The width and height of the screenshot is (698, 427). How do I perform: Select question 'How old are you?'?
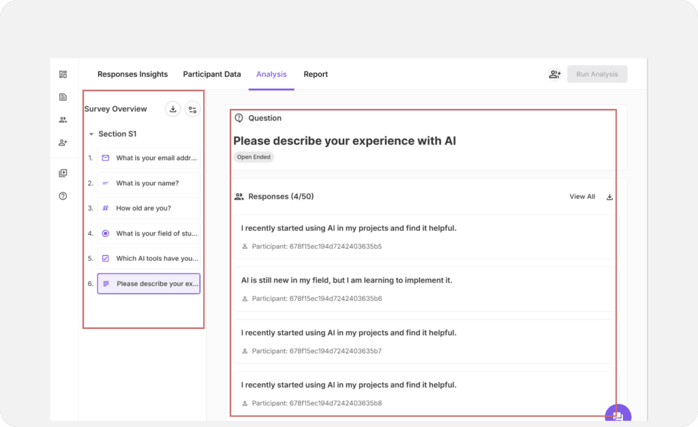point(149,208)
